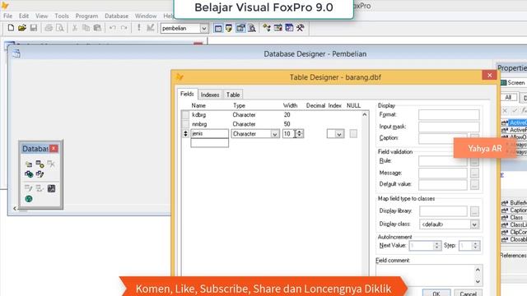This screenshot has height=296, width=527.
Task: Open the Tools menu
Action: pyautogui.click(x=62, y=16)
